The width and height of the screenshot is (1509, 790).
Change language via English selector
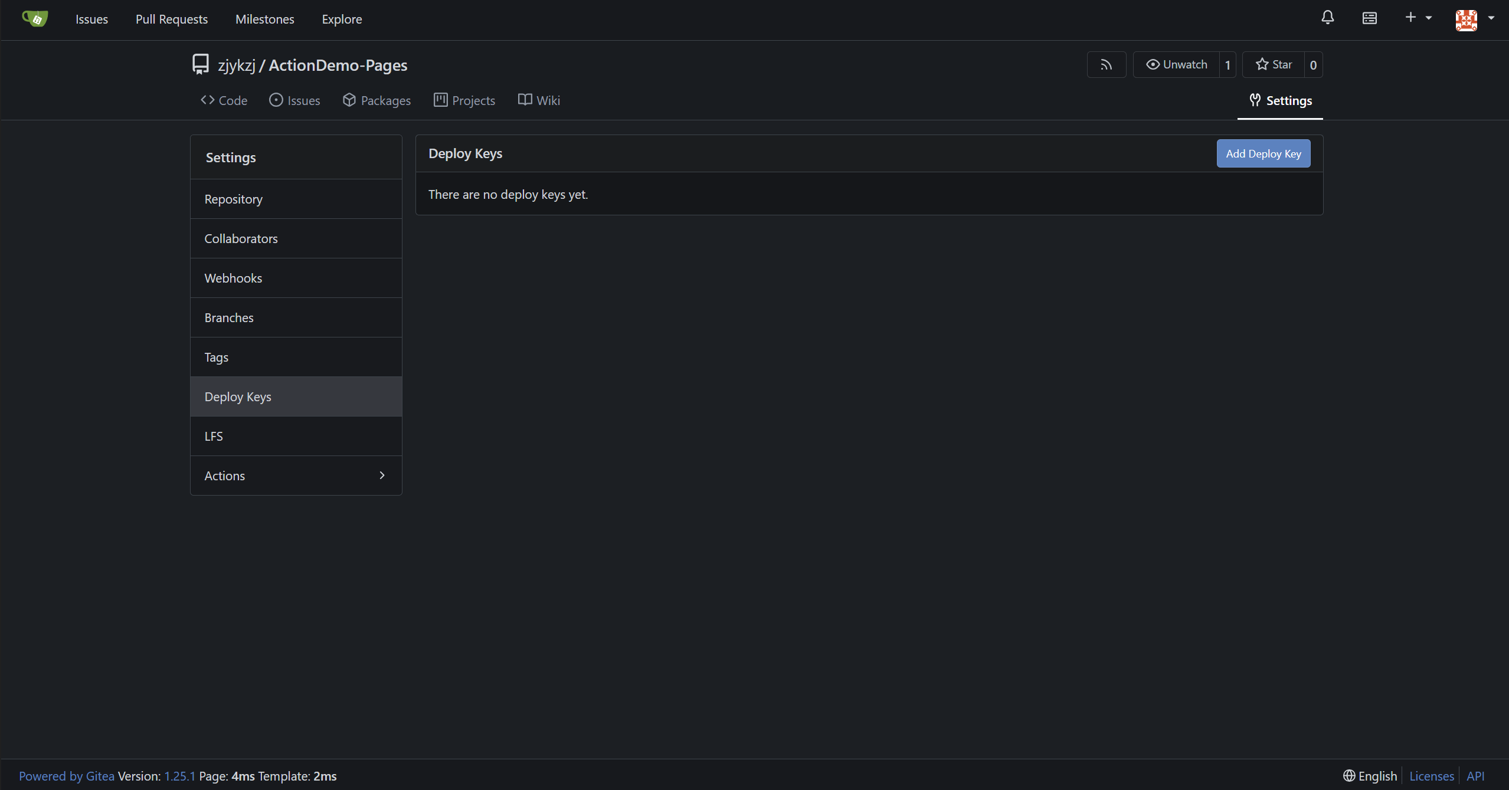pos(1370,776)
